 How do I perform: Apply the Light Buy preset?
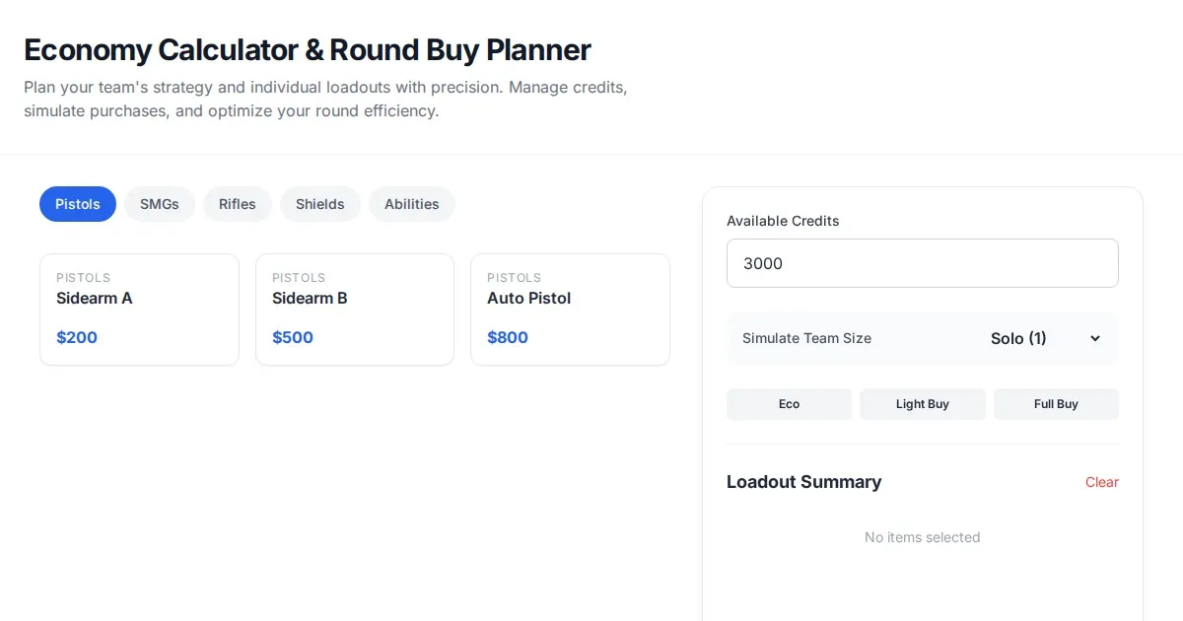(923, 404)
